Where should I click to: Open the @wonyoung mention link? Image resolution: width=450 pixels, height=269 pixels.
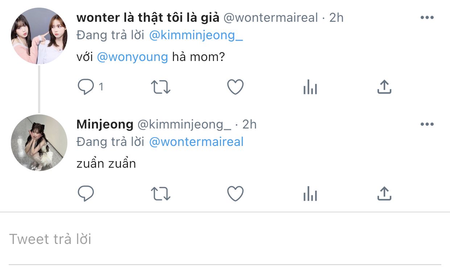click(x=133, y=57)
